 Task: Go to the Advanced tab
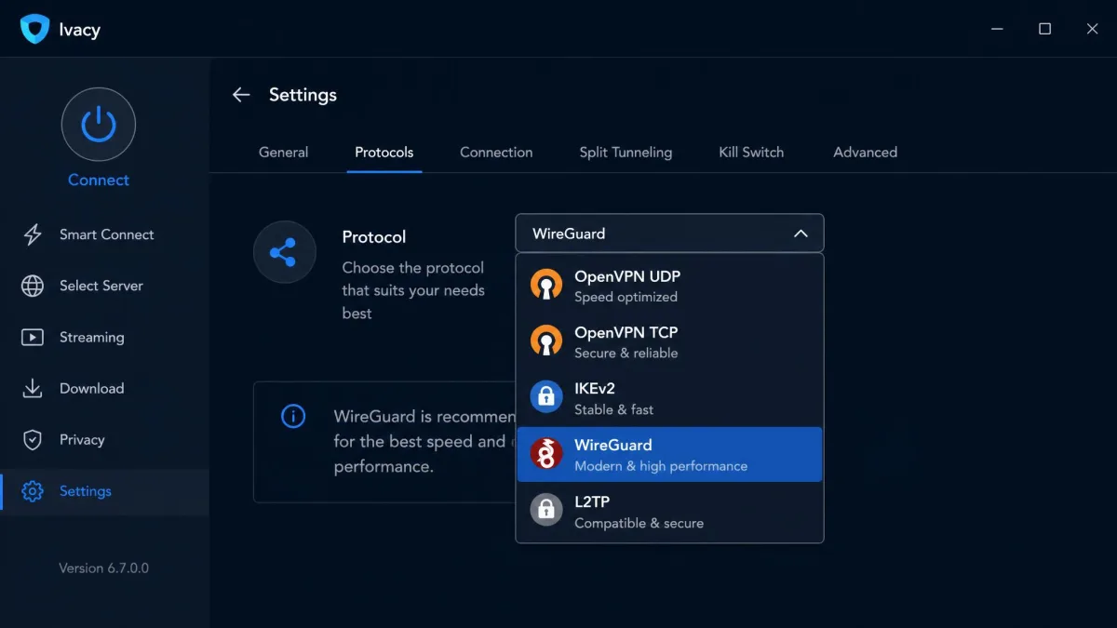pos(866,152)
